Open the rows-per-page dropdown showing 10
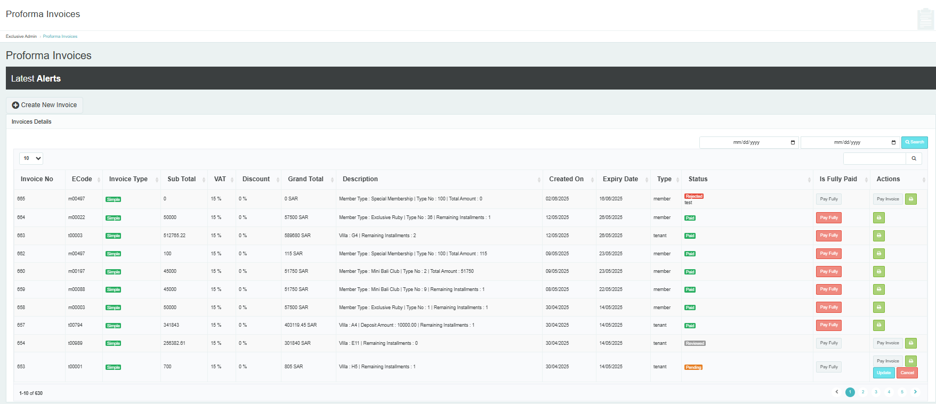The height and width of the screenshot is (404, 936). pyautogui.click(x=31, y=158)
